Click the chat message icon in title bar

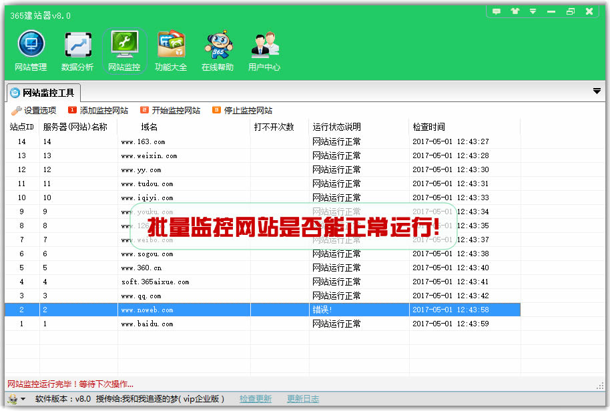497,11
